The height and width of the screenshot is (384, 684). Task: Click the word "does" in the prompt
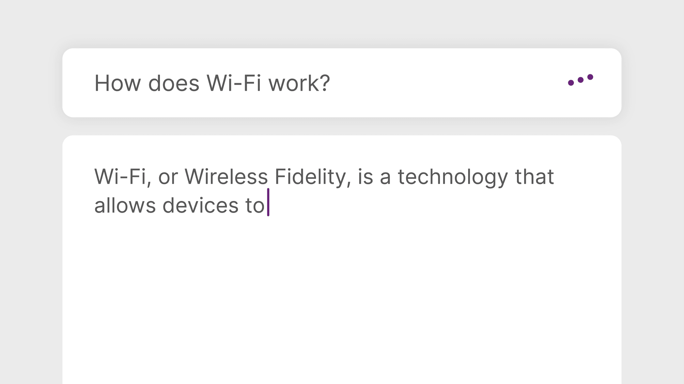click(x=173, y=83)
